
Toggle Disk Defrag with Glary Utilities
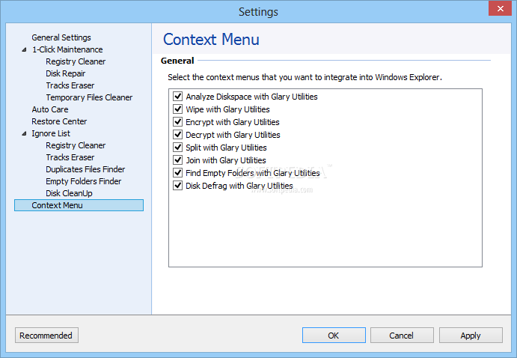tap(178, 186)
